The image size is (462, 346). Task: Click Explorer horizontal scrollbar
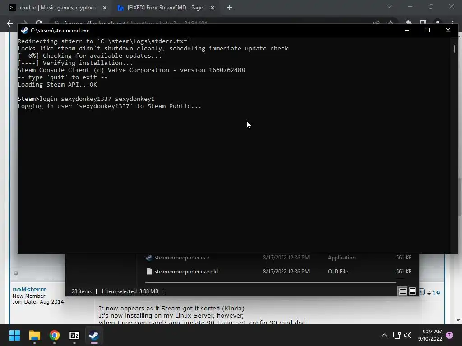(271, 282)
